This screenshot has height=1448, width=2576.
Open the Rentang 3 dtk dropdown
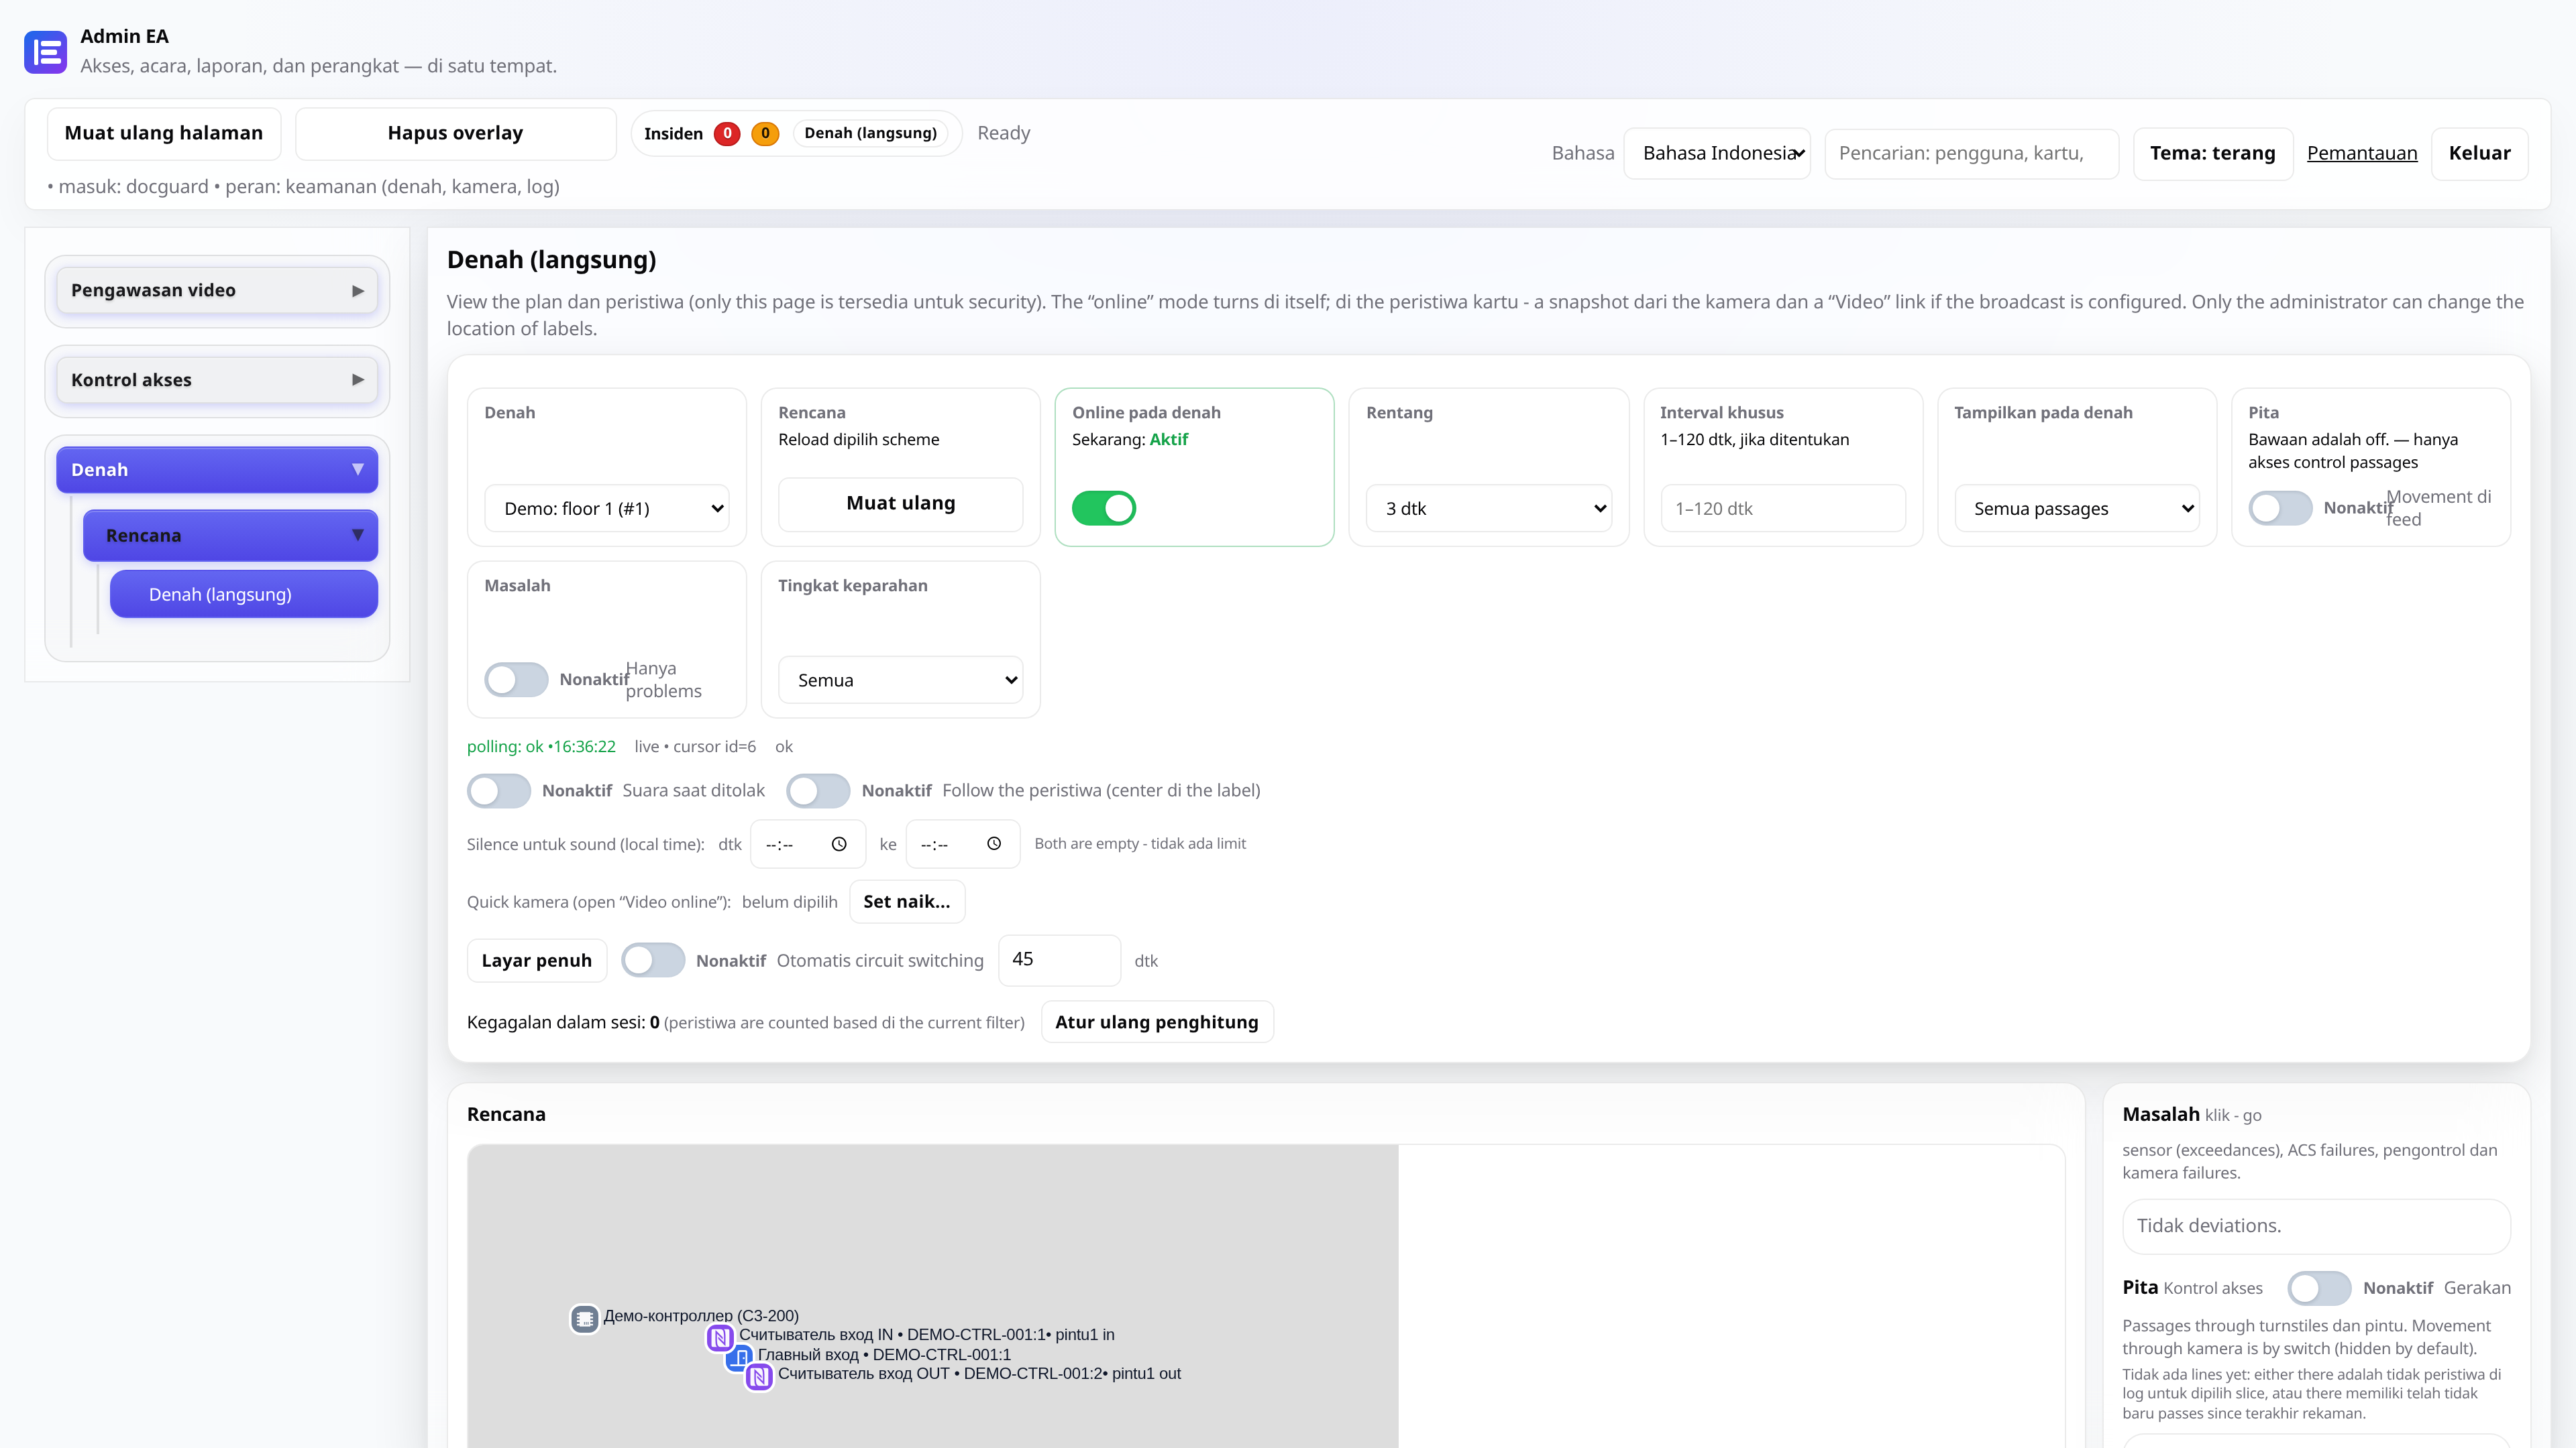click(x=1489, y=509)
